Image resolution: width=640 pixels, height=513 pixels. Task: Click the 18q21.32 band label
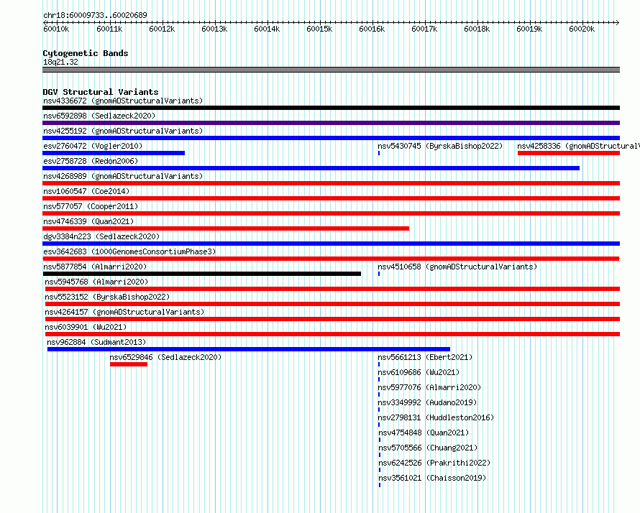(60, 62)
